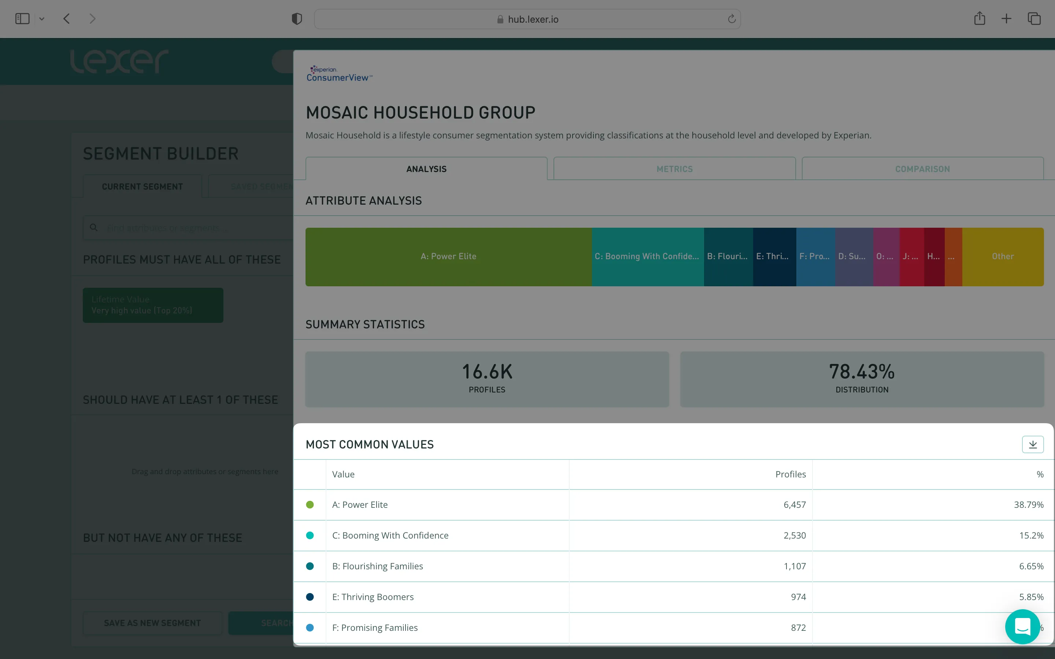This screenshot has width=1055, height=659.
Task: Click the Profiles column header
Action: 790,474
